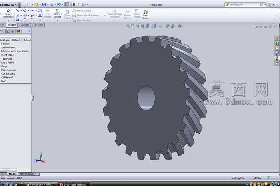Screen dimensions: 280x186
Task: Select the Corner Rectangle tool
Action: tap(17, 15)
